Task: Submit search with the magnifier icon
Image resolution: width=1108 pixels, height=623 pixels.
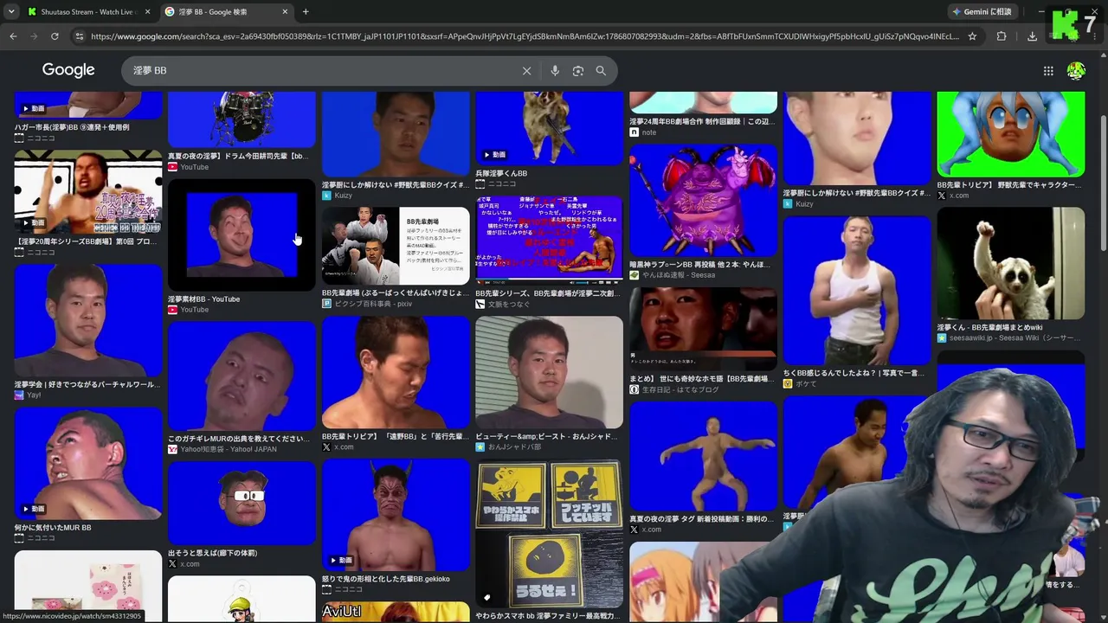Action: tap(601, 71)
